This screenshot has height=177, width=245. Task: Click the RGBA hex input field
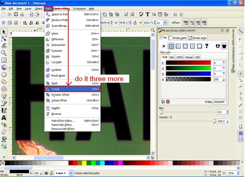point(220,102)
